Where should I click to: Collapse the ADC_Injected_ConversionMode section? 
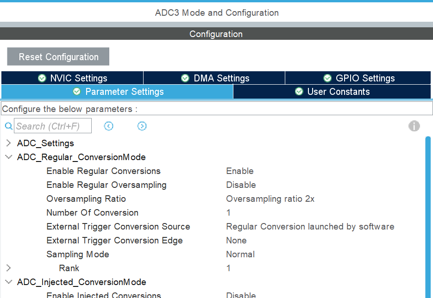[x=8, y=282]
